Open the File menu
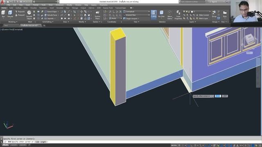This screenshot has height=147, width=262. point(9,5)
